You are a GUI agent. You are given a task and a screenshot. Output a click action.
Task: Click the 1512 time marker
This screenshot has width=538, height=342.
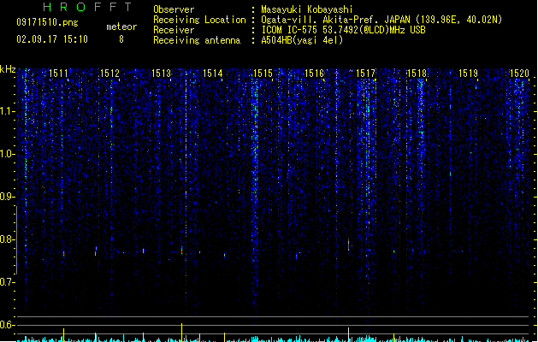tap(109, 74)
